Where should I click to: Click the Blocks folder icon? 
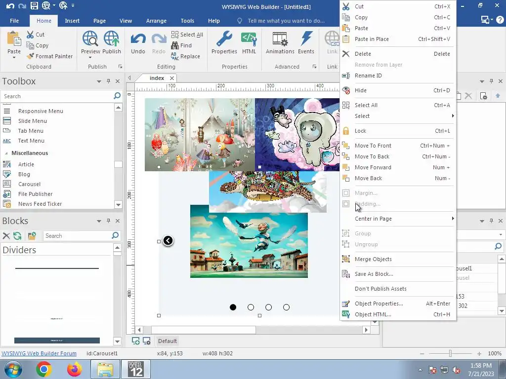pyautogui.click(x=32, y=236)
